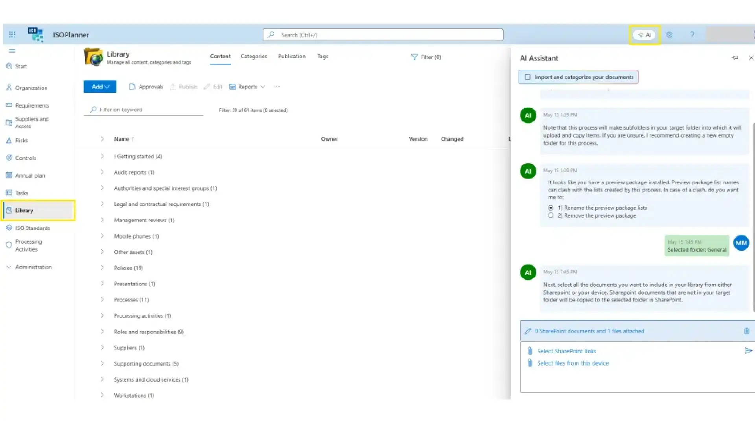The height and width of the screenshot is (423, 755).
Task: Click the Filter on keyword field
Action: pyautogui.click(x=144, y=110)
